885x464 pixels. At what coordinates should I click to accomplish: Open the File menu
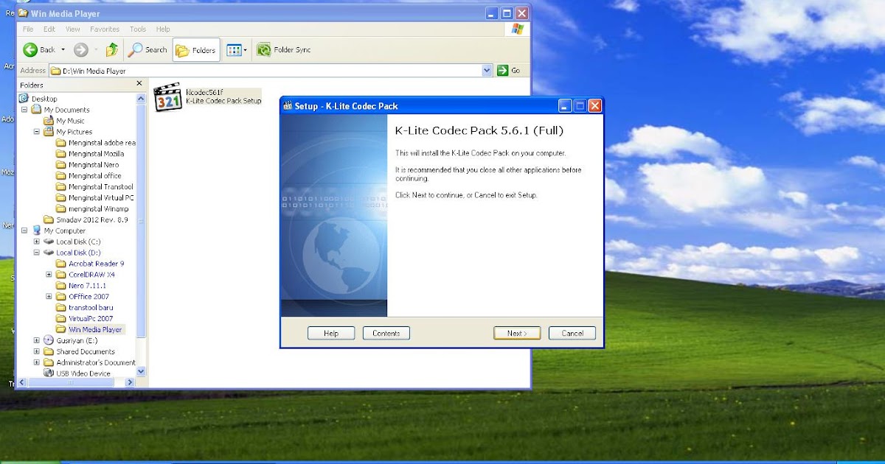28,29
